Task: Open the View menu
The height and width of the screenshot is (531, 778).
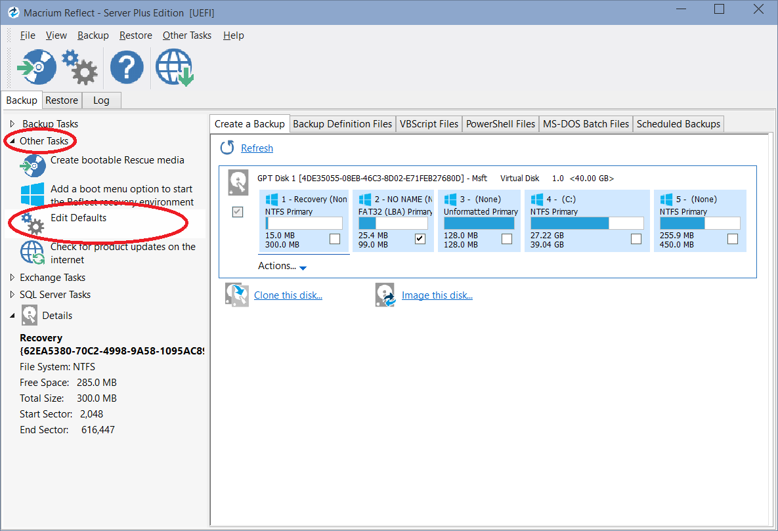Action: tap(56, 35)
